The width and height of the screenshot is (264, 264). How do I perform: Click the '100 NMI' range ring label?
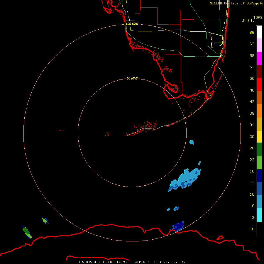pos(132,24)
